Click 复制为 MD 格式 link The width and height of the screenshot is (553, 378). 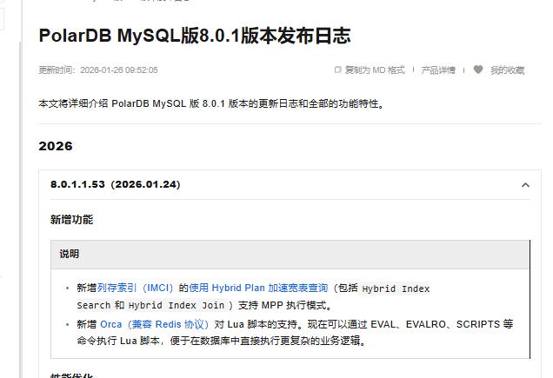pos(375,70)
